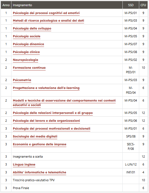This screenshot has height=193, width=149.
Task: Open the Formazione continua course
Action: [x=29, y=68]
